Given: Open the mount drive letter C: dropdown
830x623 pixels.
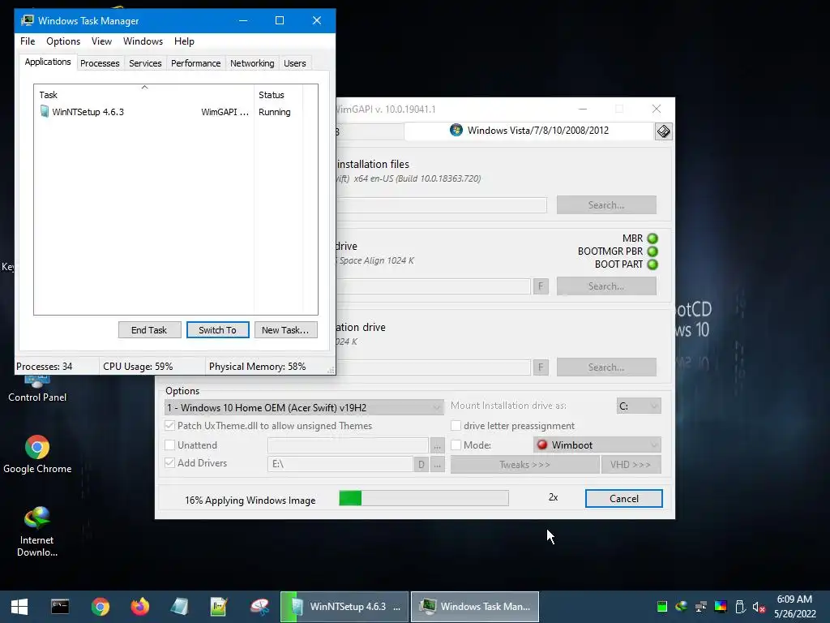Looking at the screenshot, I should pos(639,406).
